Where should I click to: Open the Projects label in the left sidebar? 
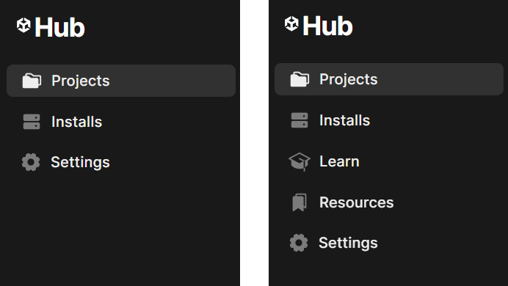80,81
